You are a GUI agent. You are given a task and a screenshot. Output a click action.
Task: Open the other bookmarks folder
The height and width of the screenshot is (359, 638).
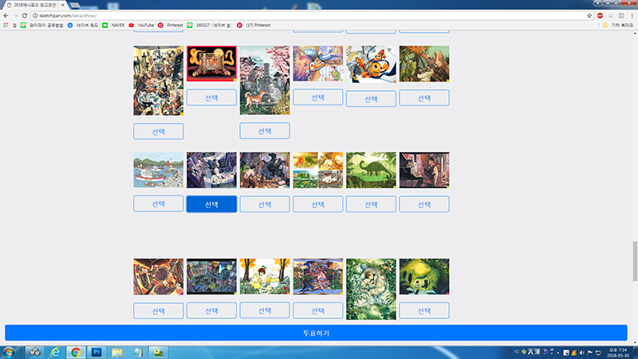tap(617, 26)
